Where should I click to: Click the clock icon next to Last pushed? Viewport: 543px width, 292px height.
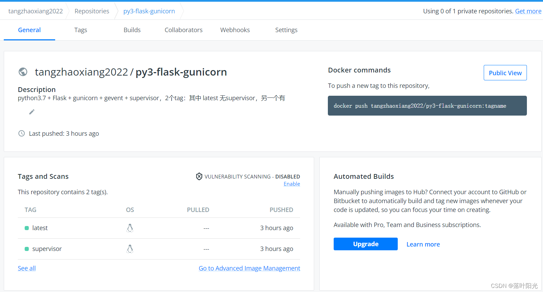click(22, 133)
